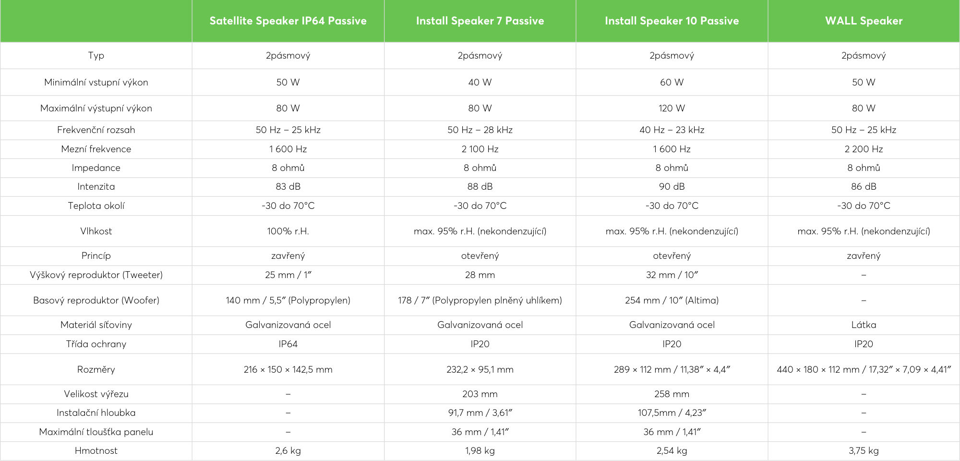Click the 203 mm cutout size cell
The height and width of the screenshot is (461, 960).
pyautogui.click(x=480, y=394)
